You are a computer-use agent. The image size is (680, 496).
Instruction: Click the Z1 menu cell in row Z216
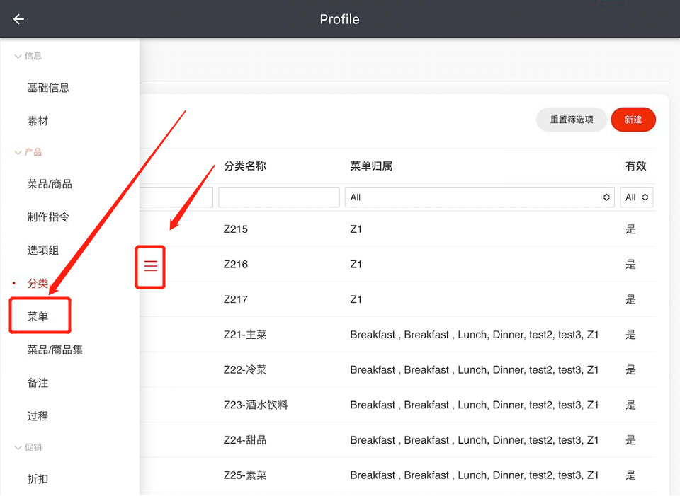coord(356,264)
